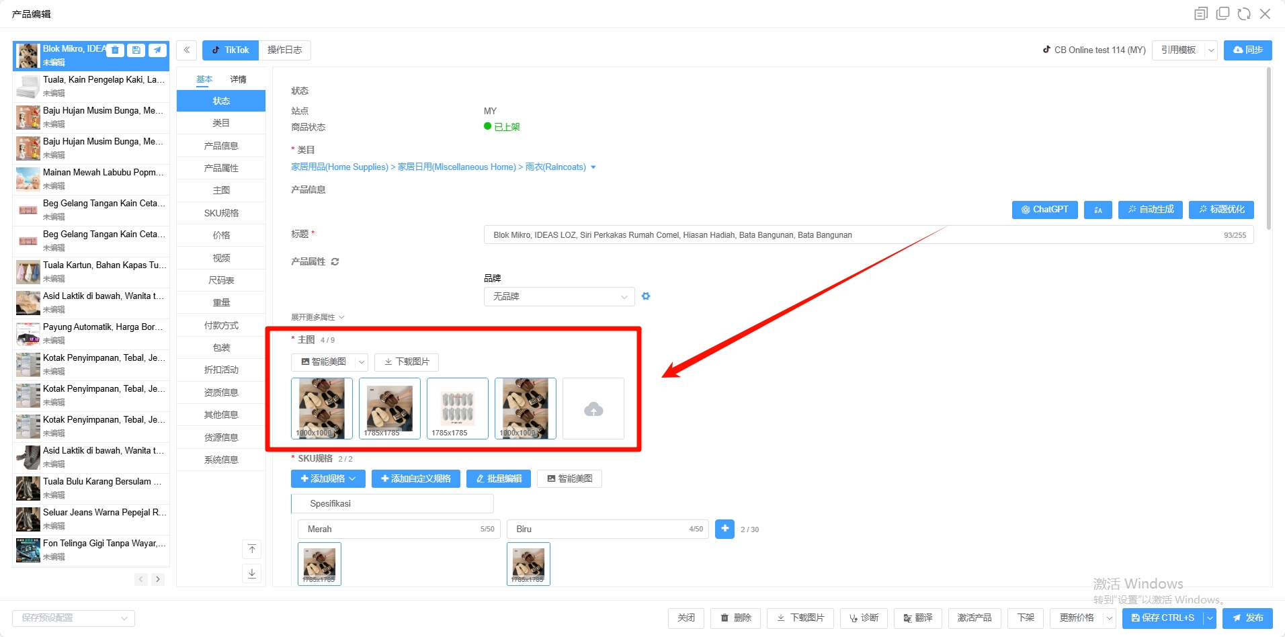Click the blue plus to add a spec value
This screenshot has width=1285, height=637.
coord(724,529)
